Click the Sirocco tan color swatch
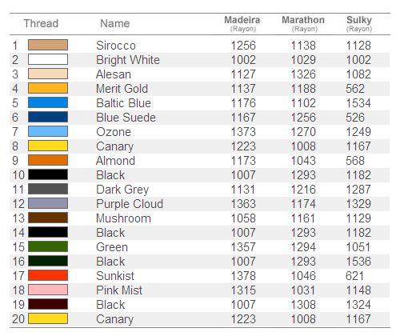The image size is (400, 336). (48, 45)
